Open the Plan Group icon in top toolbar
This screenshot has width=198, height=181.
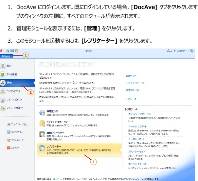(17, 51)
